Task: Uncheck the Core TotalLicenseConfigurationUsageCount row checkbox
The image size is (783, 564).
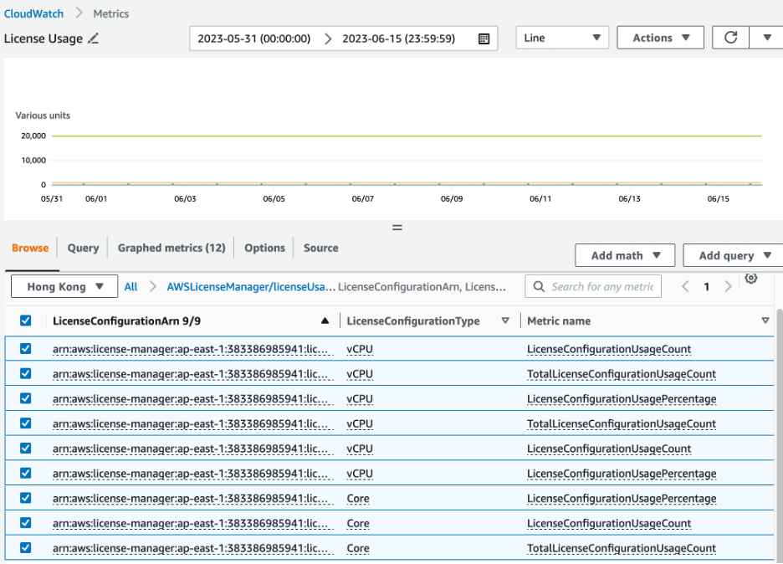Action: [25, 548]
